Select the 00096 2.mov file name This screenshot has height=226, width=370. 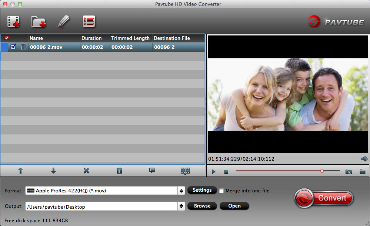tap(46, 47)
